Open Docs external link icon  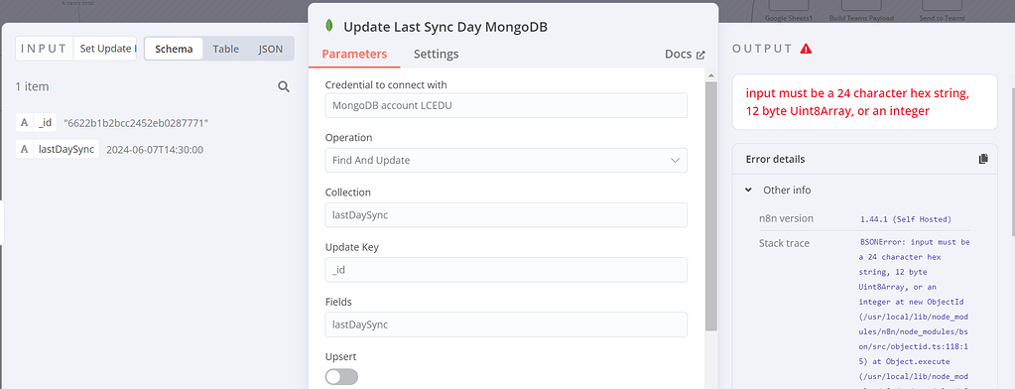click(700, 55)
